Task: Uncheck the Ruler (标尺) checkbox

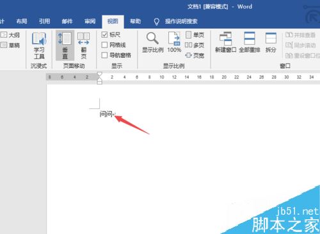Action: point(104,35)
